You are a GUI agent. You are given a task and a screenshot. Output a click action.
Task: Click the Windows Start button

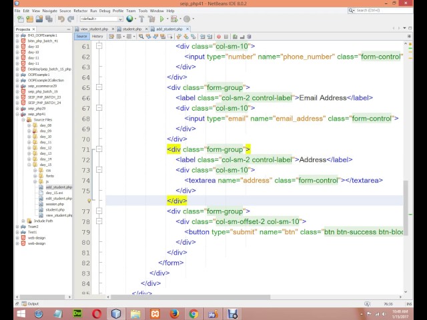tap(21, 314)
